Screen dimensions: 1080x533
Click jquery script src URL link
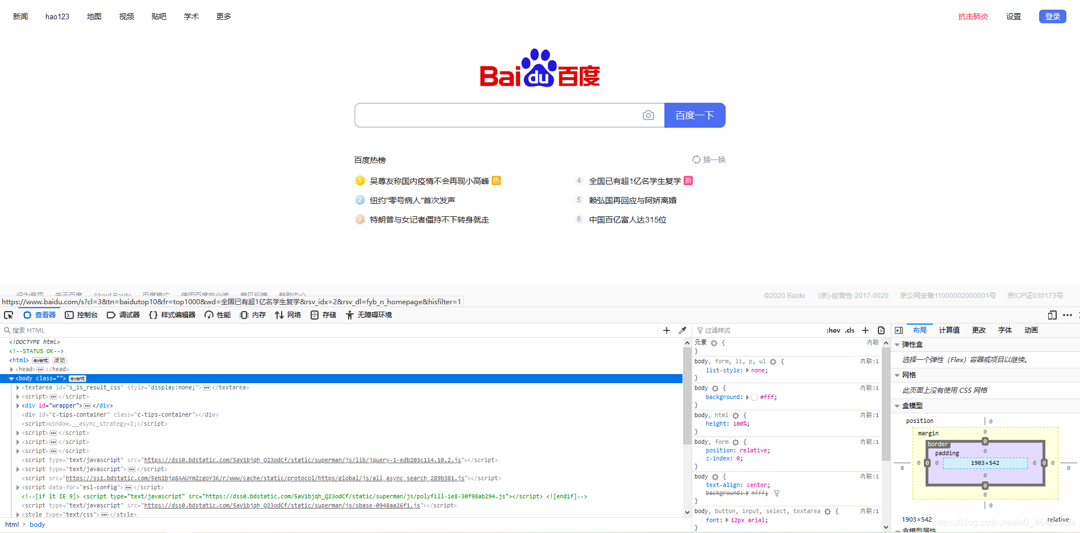click(x=303, y=460)
